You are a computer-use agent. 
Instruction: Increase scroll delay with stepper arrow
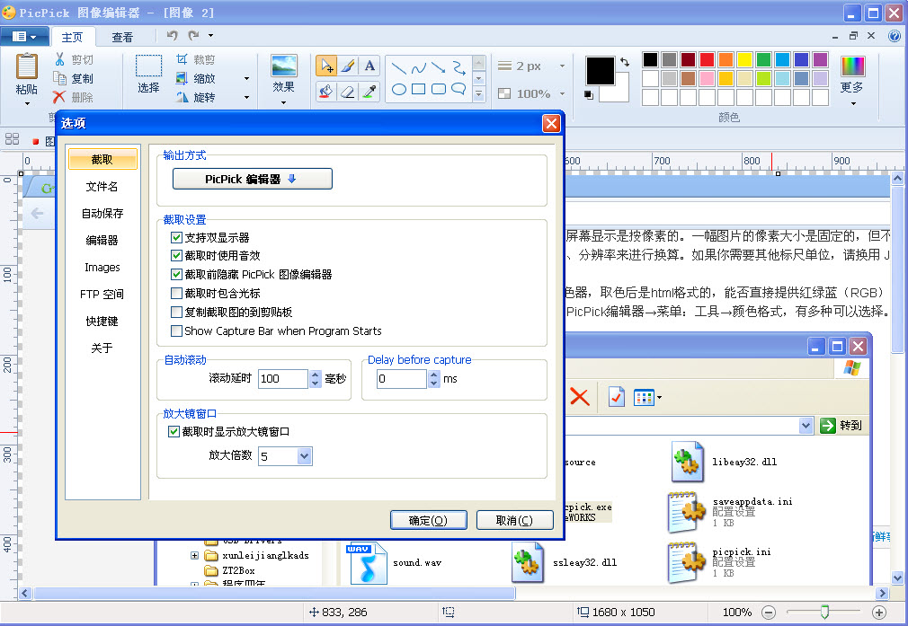tap(315, 375)
